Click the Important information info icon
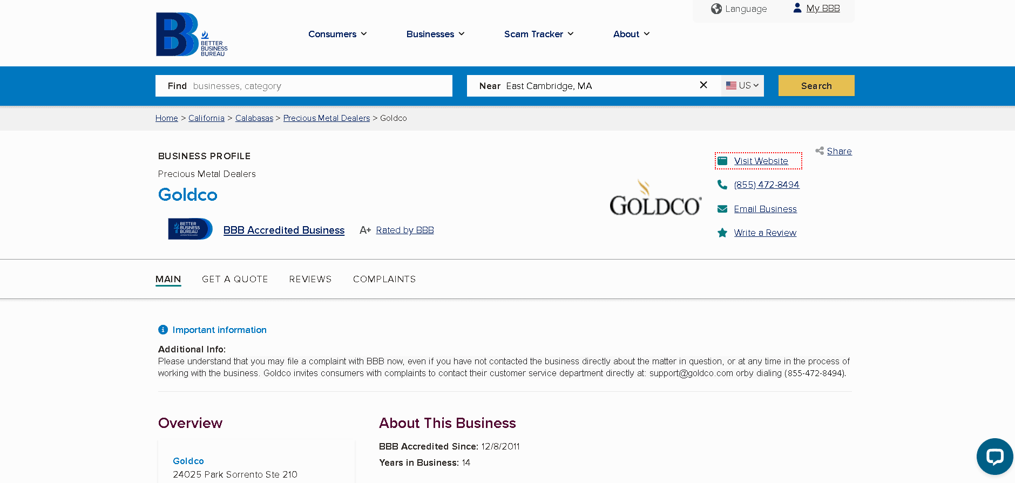This screenshot has height=483, width=1015. [x=163, y=330]
